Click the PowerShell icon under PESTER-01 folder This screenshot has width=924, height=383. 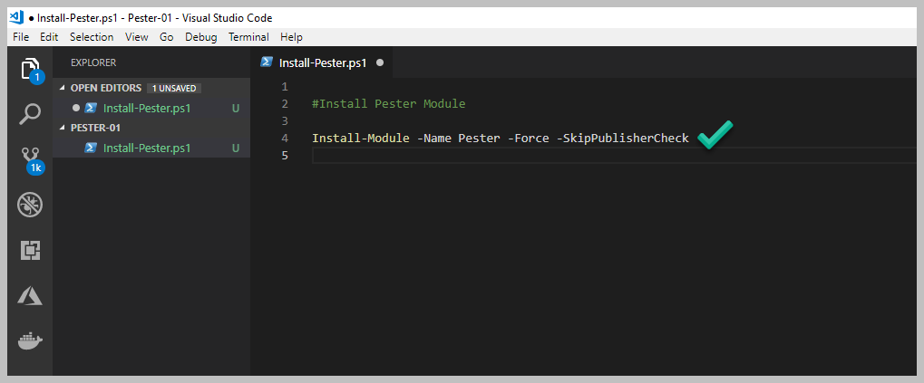[x=91, y=148]
